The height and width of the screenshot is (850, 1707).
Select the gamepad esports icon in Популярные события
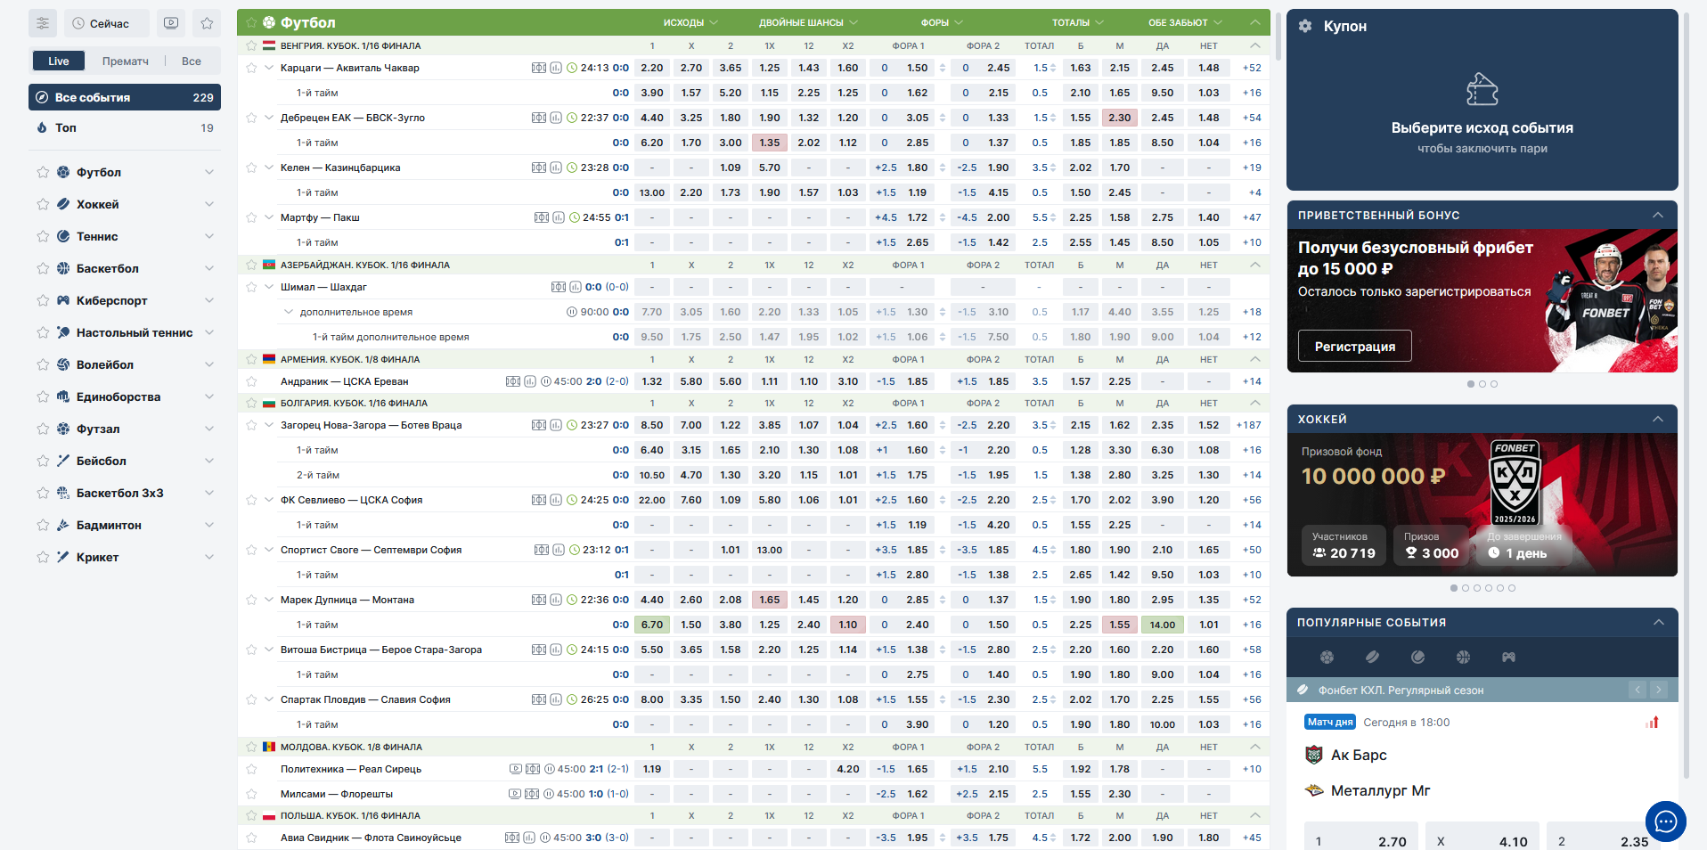(x=1508, y=658)
